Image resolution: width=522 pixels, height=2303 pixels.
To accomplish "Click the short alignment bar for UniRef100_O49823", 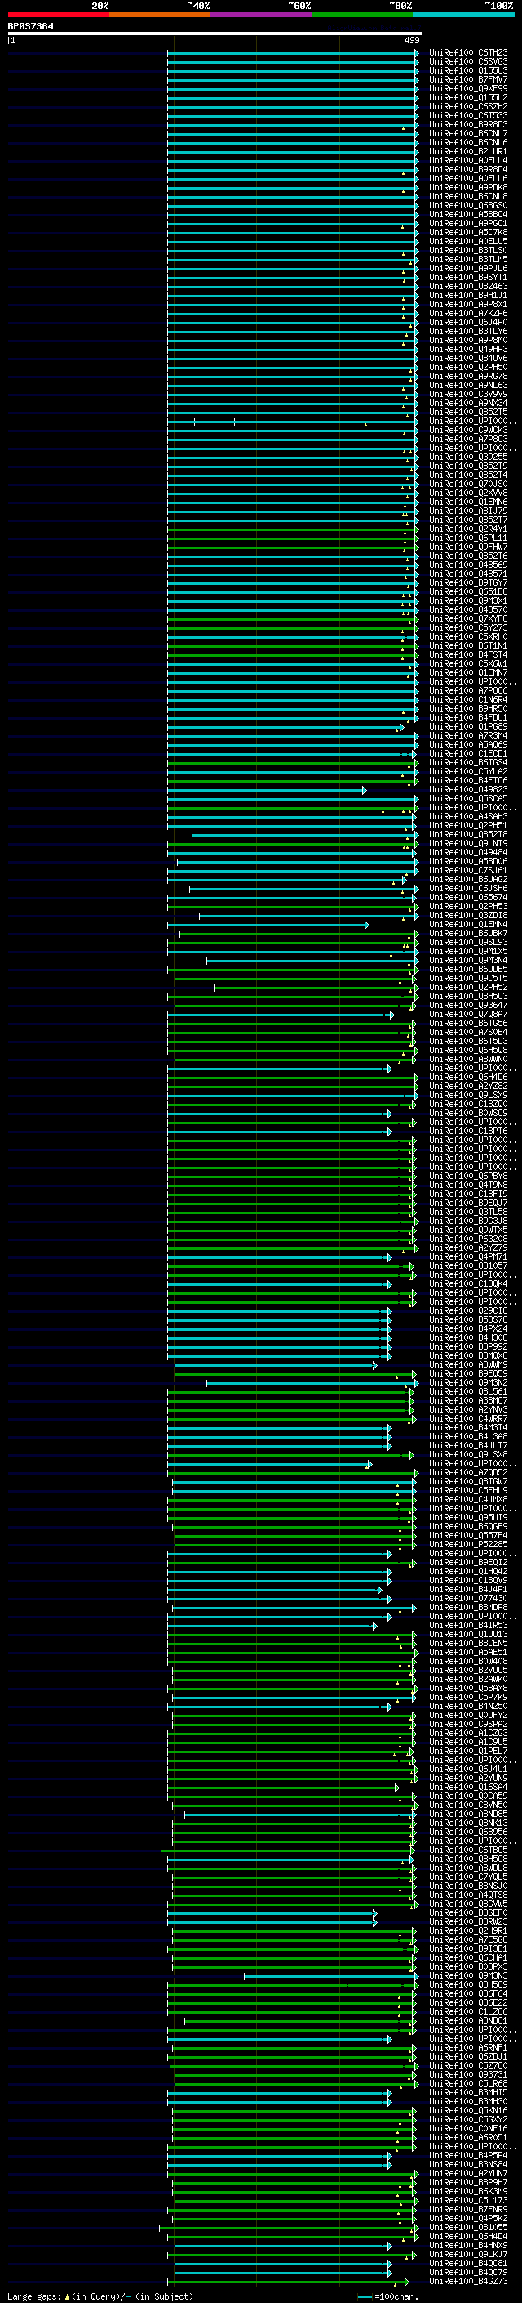I will pyautogui.click(x=267, y=790).
